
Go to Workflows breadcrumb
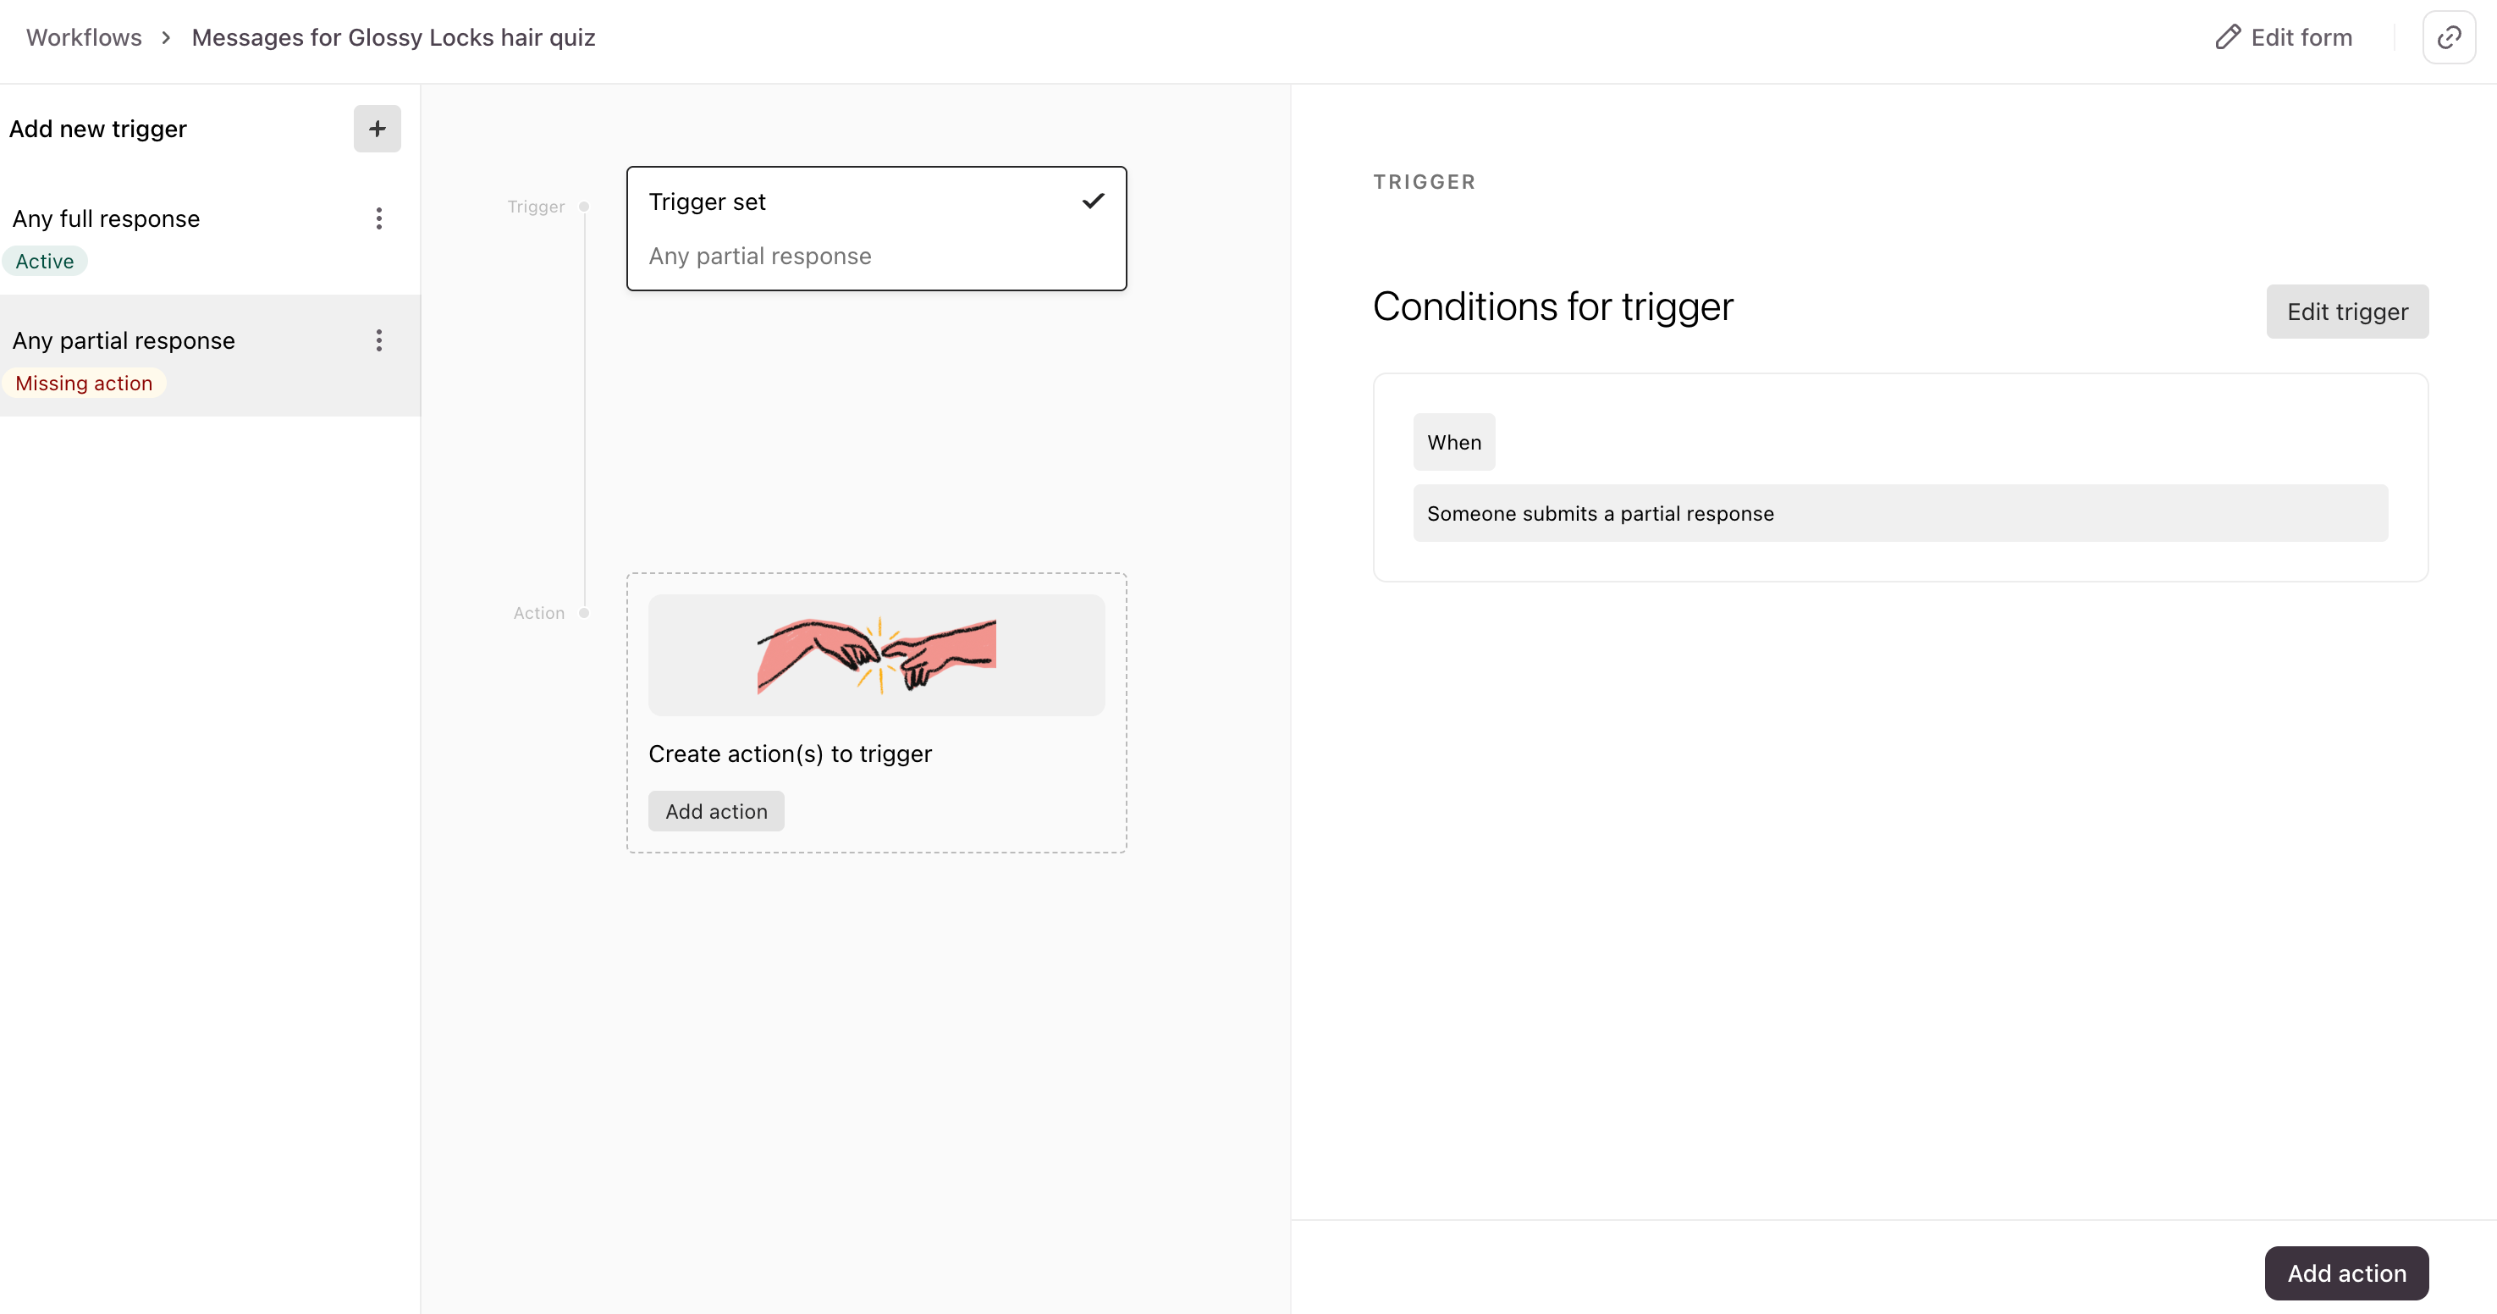tap(83, 38)
